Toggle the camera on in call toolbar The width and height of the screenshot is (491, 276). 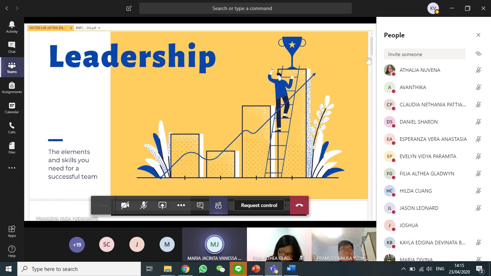pyautogui.click(x=125, y=205)
